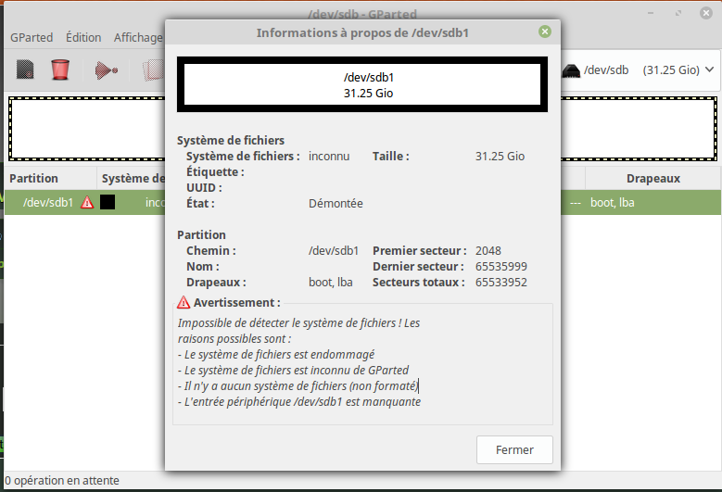Click the main window close button

click(706, 13)
